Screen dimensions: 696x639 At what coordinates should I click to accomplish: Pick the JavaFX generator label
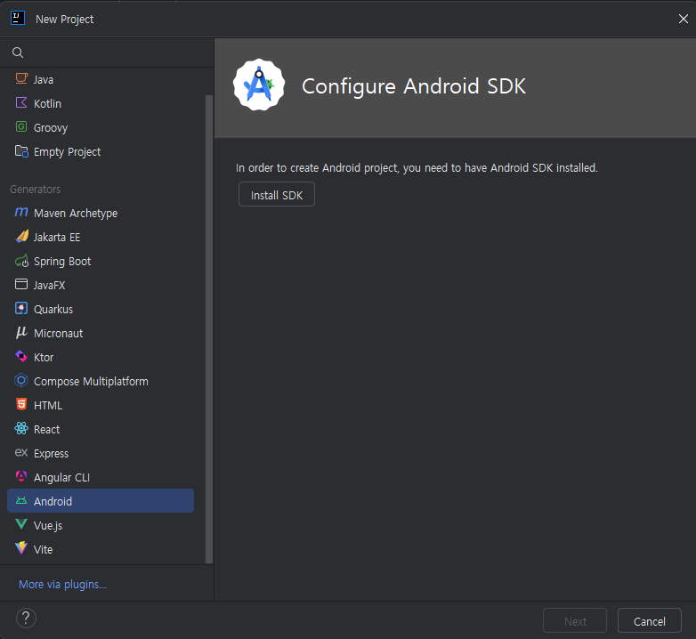49,286
